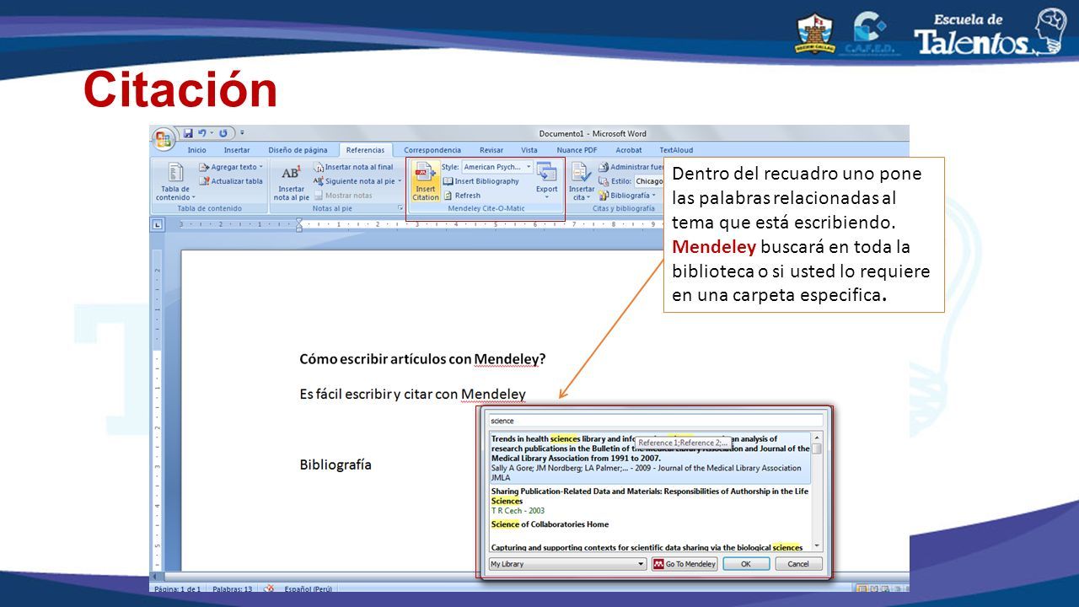
Task: Click in Mendeley search field containing 'science'
Action: pos(655,420)
